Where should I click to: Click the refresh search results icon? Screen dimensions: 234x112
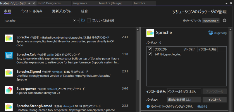pyautogui.click(x=83, y=20)
